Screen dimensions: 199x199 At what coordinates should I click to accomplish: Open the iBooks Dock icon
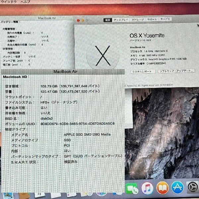click(x=163, y=188)
